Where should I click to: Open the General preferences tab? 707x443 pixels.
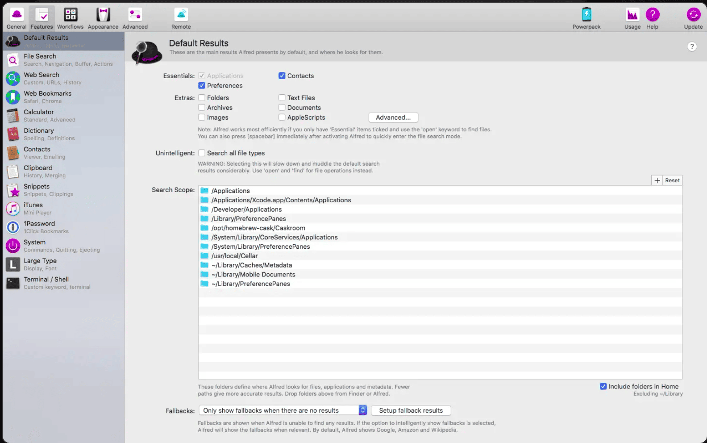pos(17,18)
